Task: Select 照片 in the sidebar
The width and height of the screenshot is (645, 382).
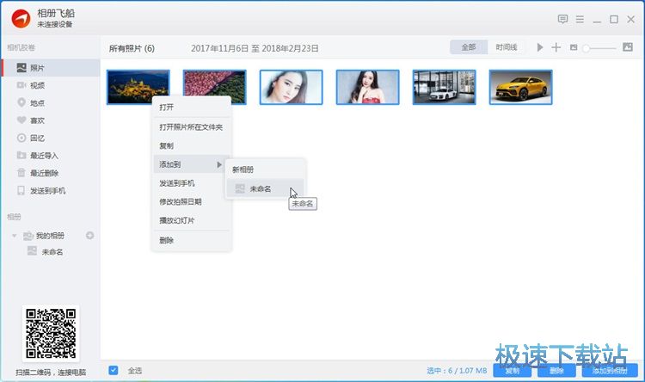Action: tap(51, 68)
